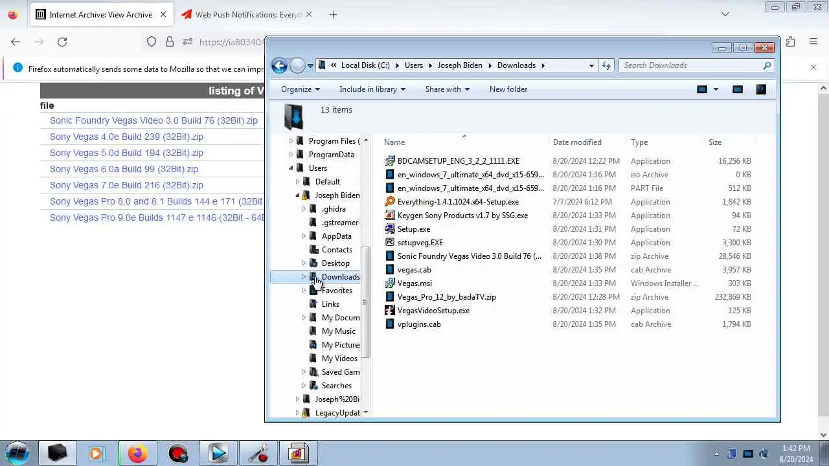
Task: Expand the AppData tree node
Action: click(304, 236)
